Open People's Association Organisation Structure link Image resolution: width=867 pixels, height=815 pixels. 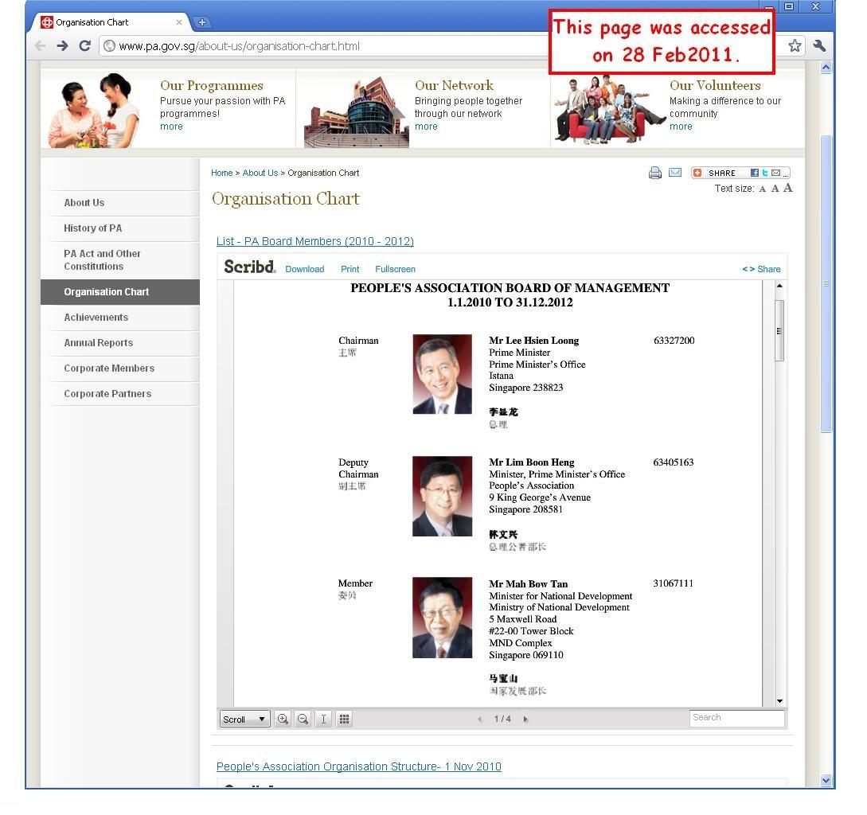[359, 766]
